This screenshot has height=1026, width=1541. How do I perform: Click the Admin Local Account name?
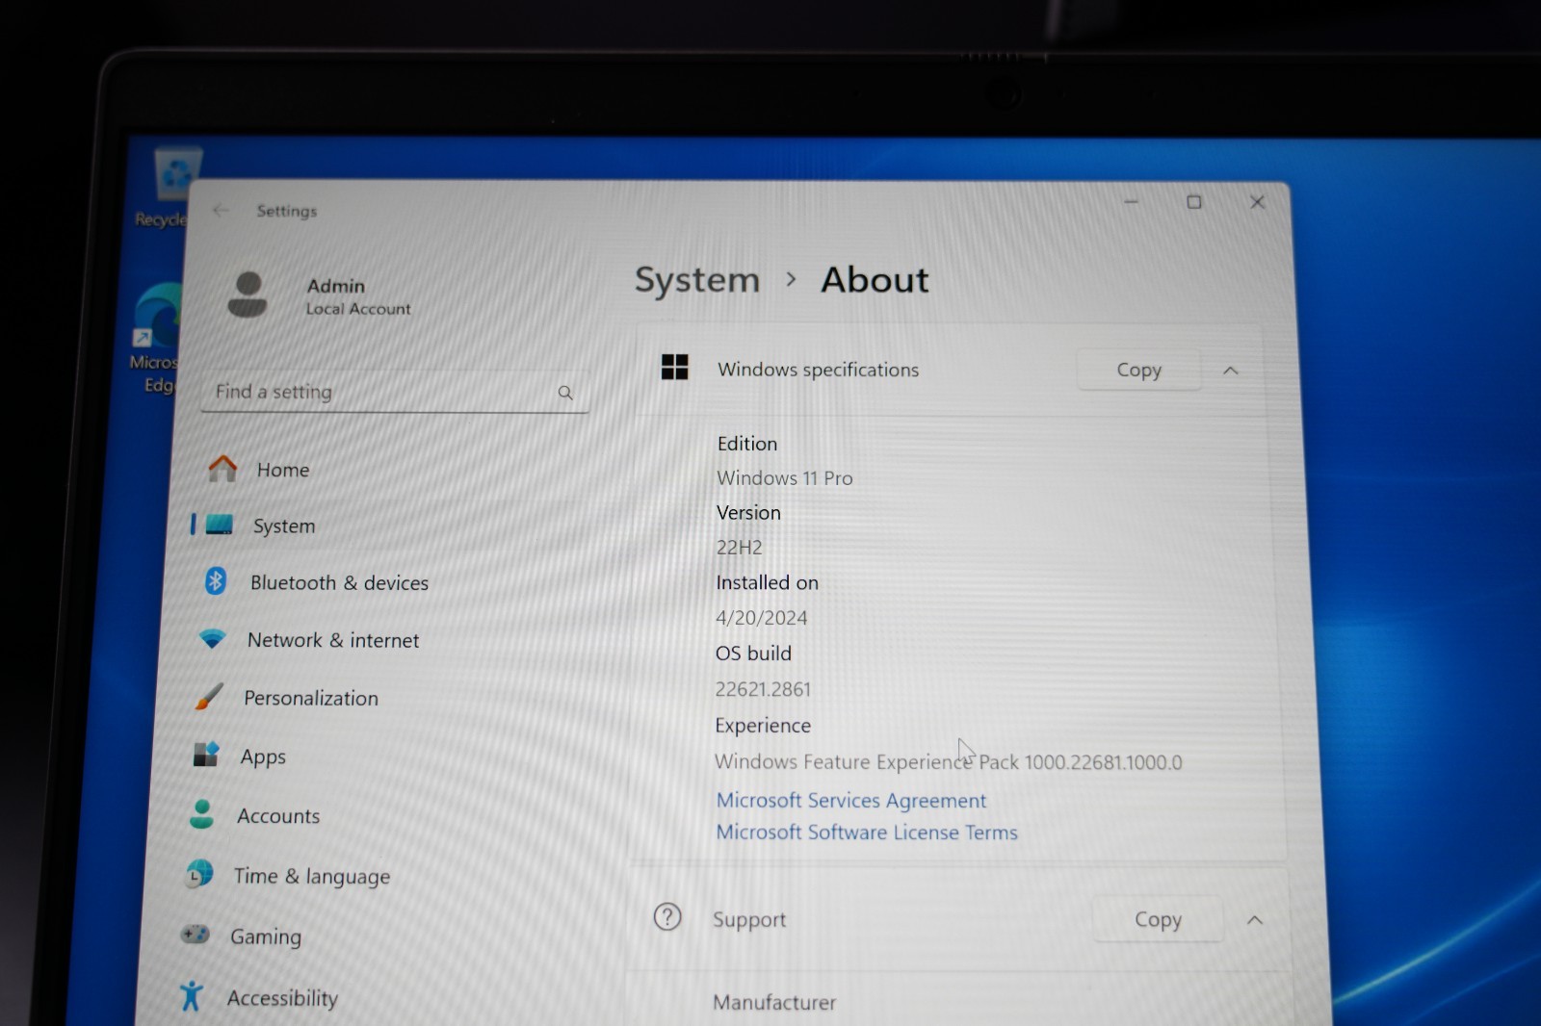coord(358,296)
